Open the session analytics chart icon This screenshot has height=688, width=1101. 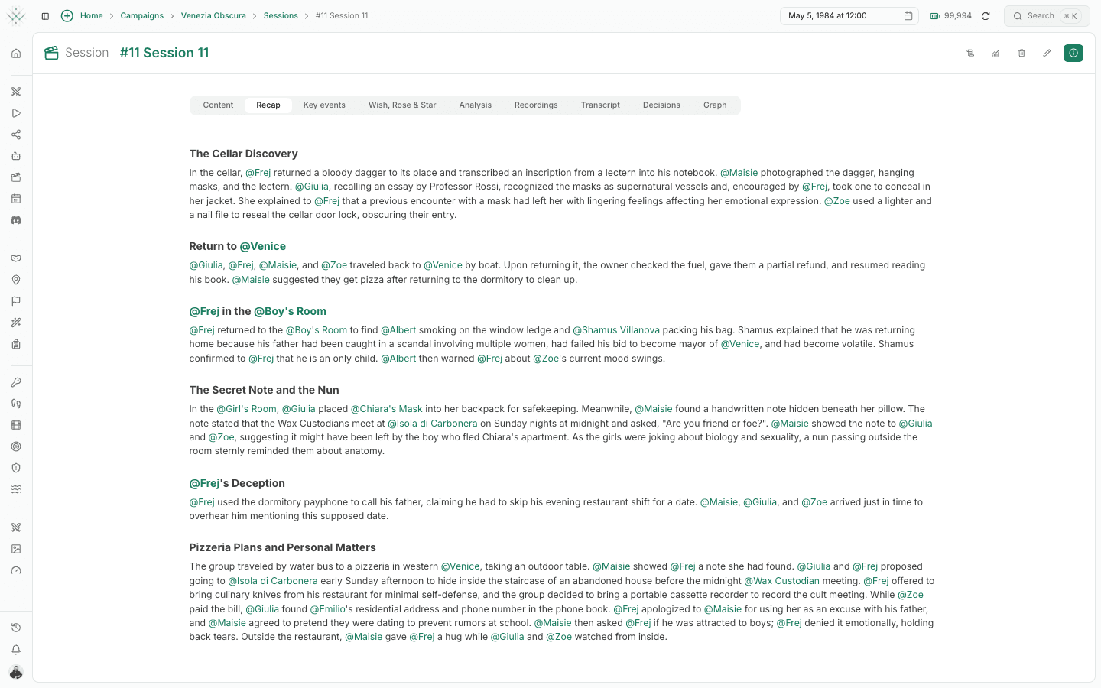point(995,53)
